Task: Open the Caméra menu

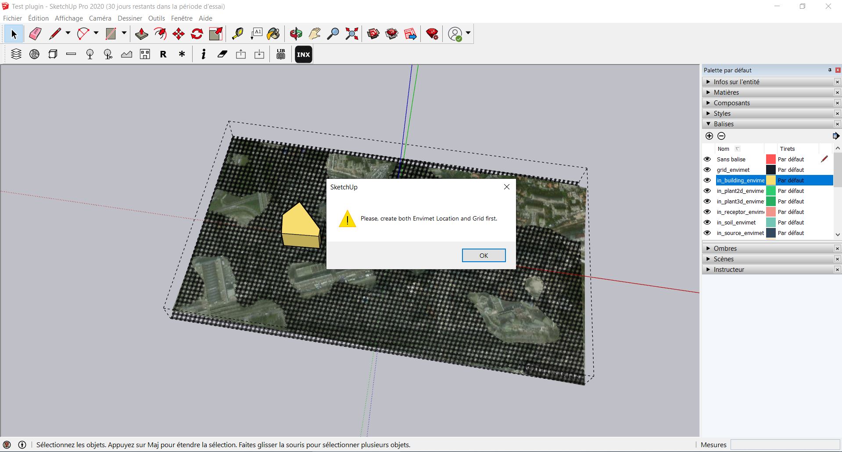Action: [100, 18]
